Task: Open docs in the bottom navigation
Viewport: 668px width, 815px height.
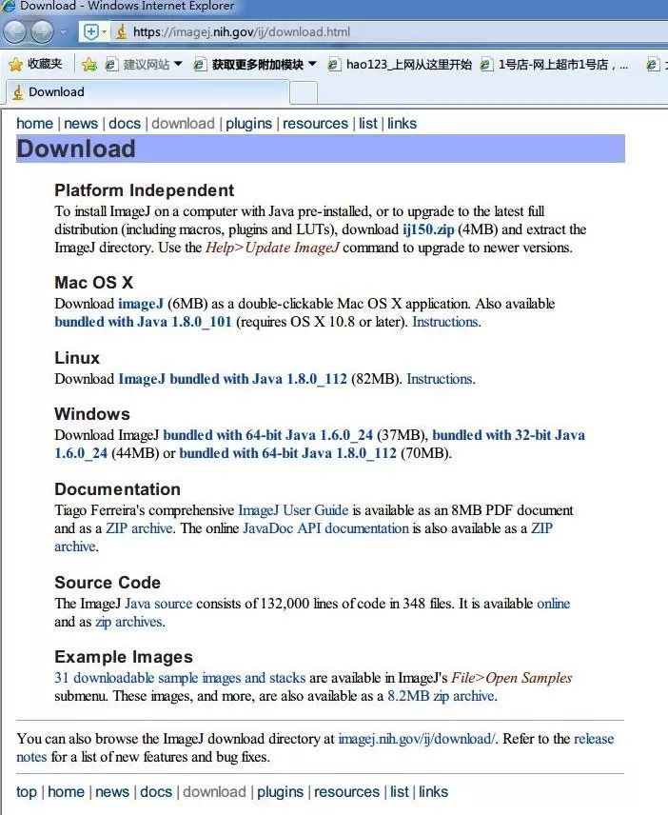Action: pos(156,792)
